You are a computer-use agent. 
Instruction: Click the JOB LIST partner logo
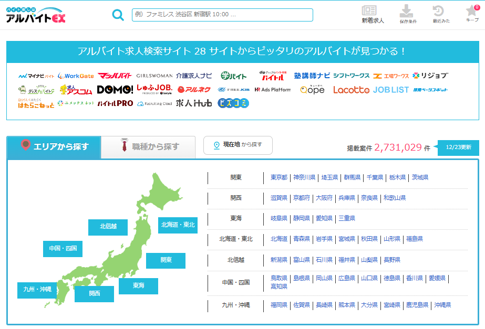[390, 90]
